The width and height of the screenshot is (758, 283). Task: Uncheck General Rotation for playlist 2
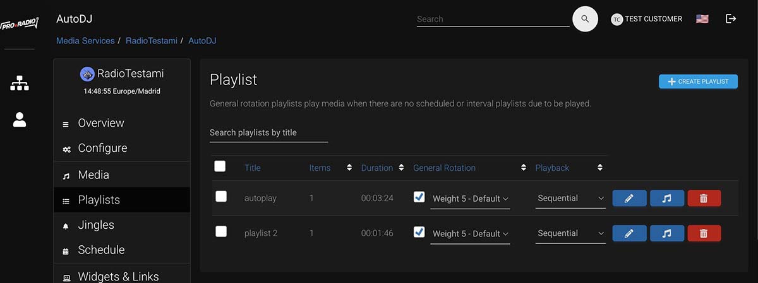(x=419, y=232)
